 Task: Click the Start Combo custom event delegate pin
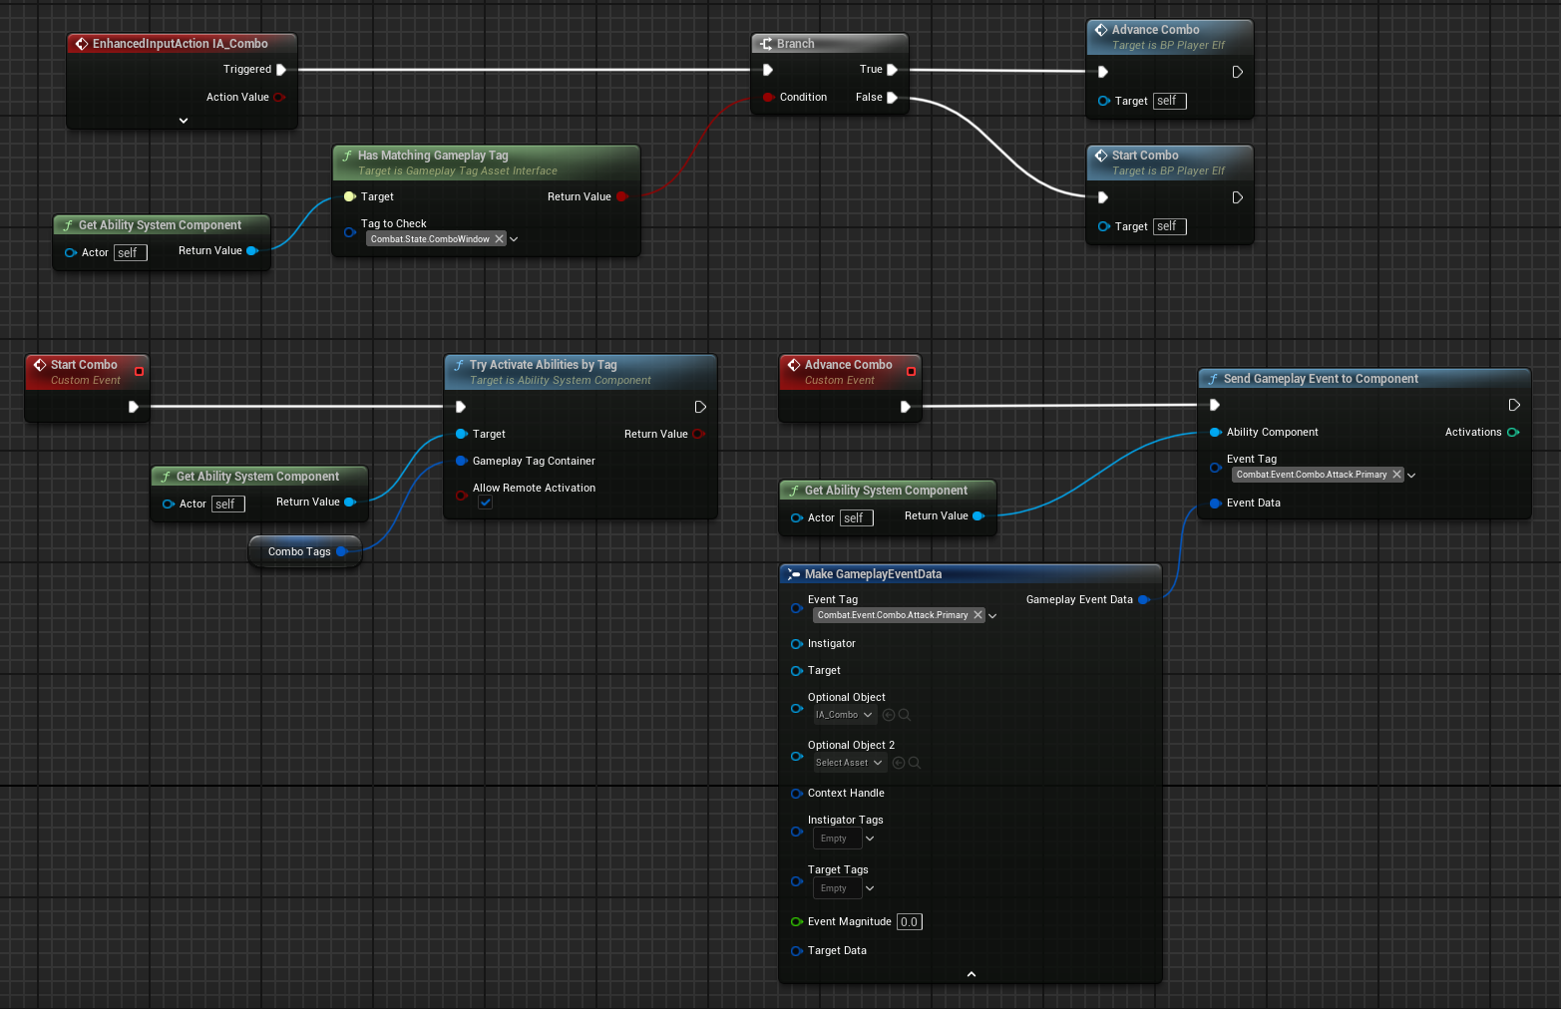pyautogui.click(x=139, y=372)
